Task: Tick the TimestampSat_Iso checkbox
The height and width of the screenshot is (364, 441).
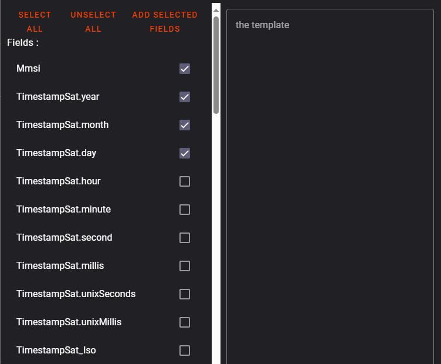Action: [185, 350]
